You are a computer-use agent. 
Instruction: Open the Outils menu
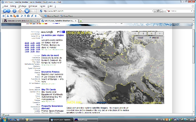coord(50,6)
